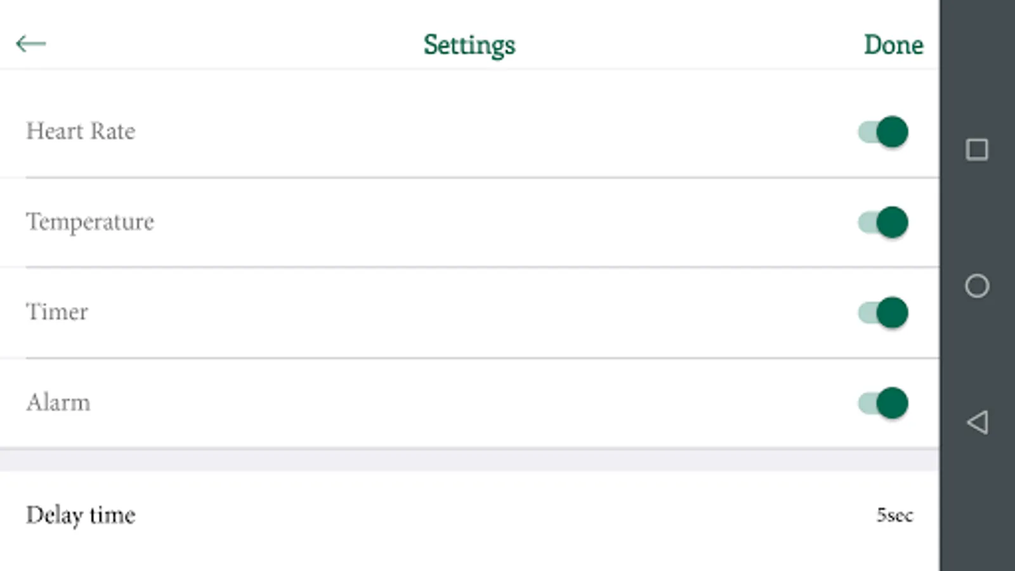Screen dimensions: 1015x571
Task: Click the Settings title in header
Action: [469, 45]
